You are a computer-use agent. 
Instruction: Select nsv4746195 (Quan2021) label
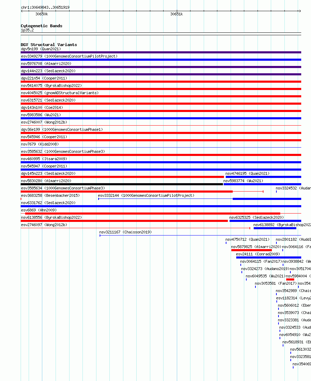(x=247, y=173)
